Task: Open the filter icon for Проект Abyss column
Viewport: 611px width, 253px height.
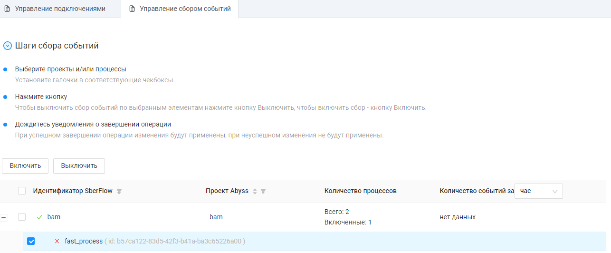Action: pos(263,191)
